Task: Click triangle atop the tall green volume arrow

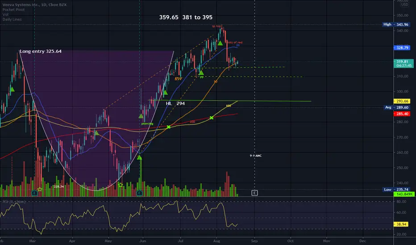Action: tap(140, 158)
